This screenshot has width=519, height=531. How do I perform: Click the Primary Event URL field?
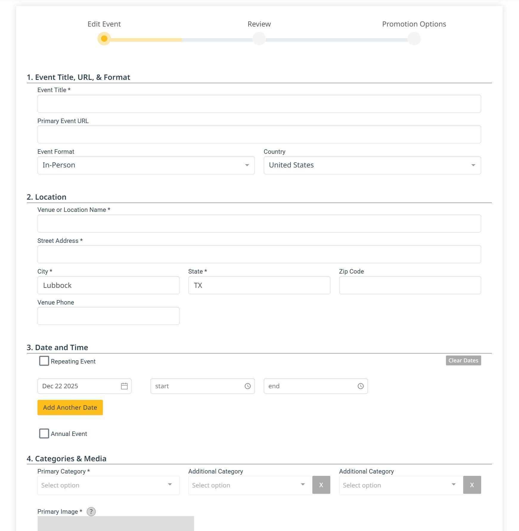pyautogui.click(x=259, y=134)
